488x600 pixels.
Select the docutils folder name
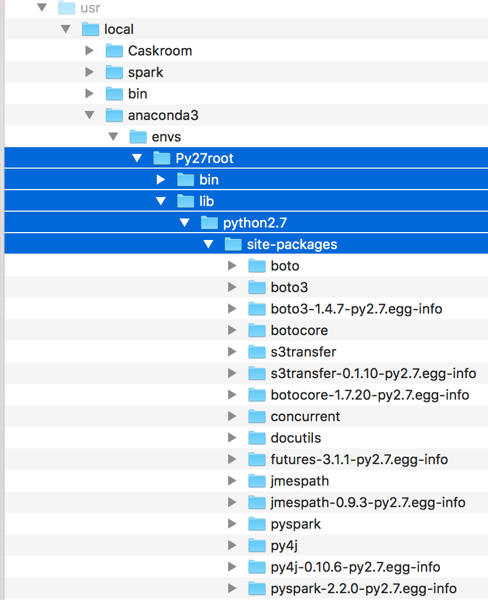coord(296,438)
